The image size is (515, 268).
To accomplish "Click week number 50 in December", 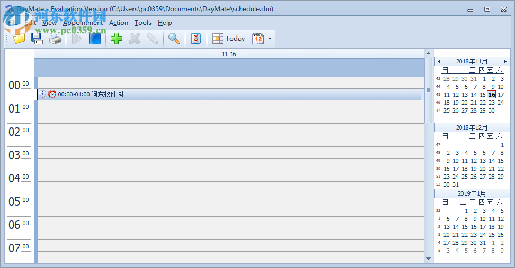I will click(438, 169).
